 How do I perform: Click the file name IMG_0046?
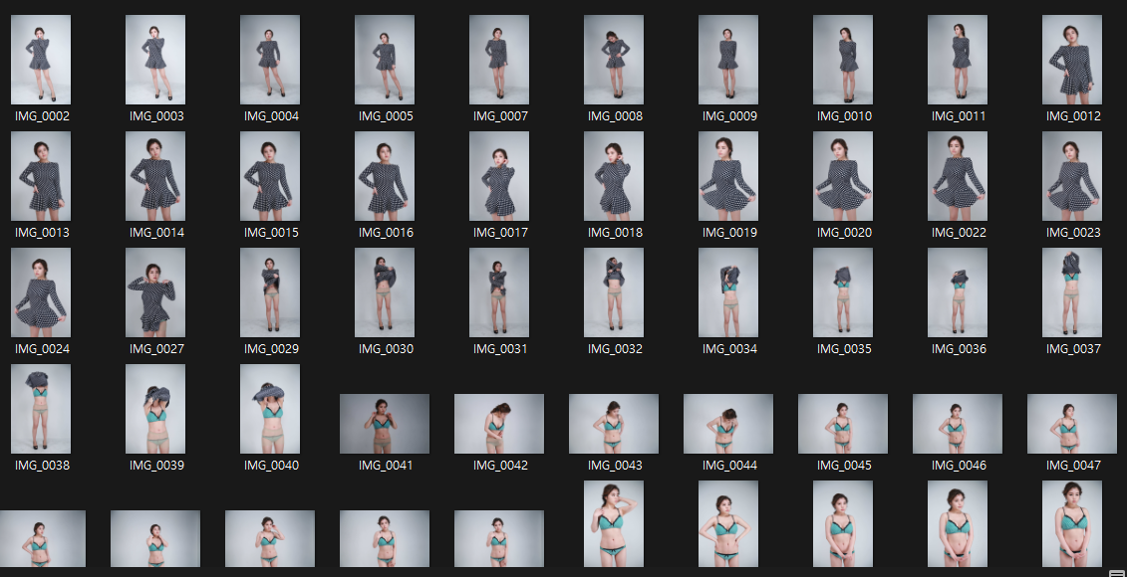959,465
